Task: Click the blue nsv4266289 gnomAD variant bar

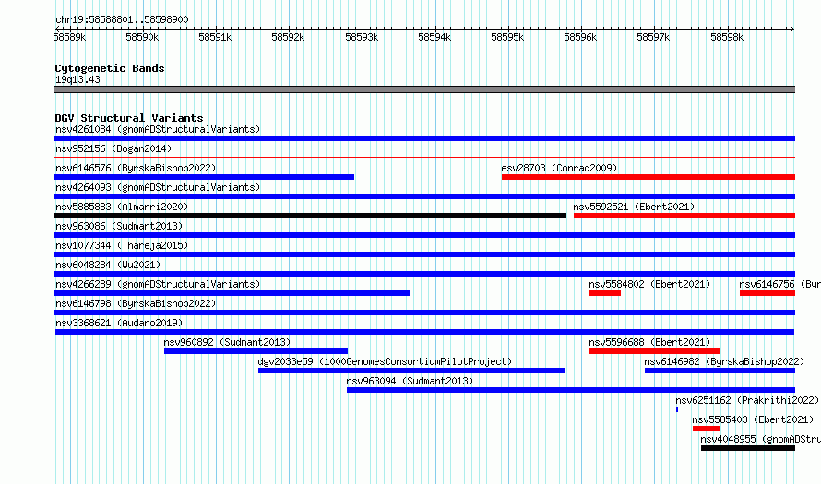Action: tap(232, 293)
